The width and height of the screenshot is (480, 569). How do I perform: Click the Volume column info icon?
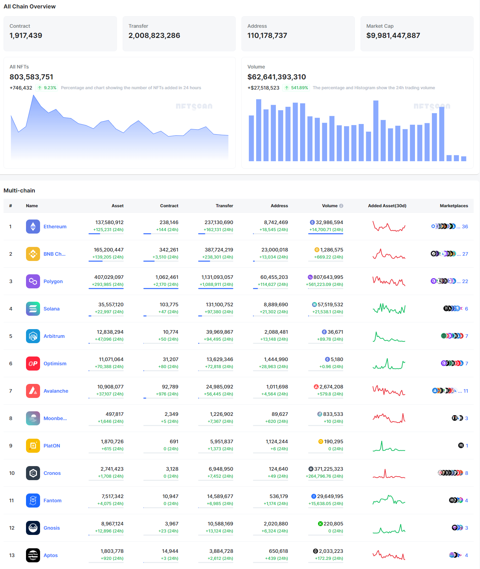pos(341,206)
